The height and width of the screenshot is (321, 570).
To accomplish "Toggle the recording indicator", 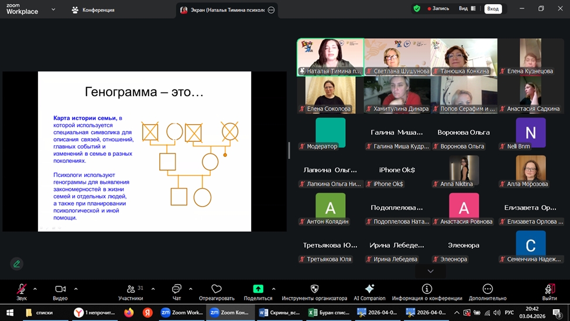I will 438,8.
